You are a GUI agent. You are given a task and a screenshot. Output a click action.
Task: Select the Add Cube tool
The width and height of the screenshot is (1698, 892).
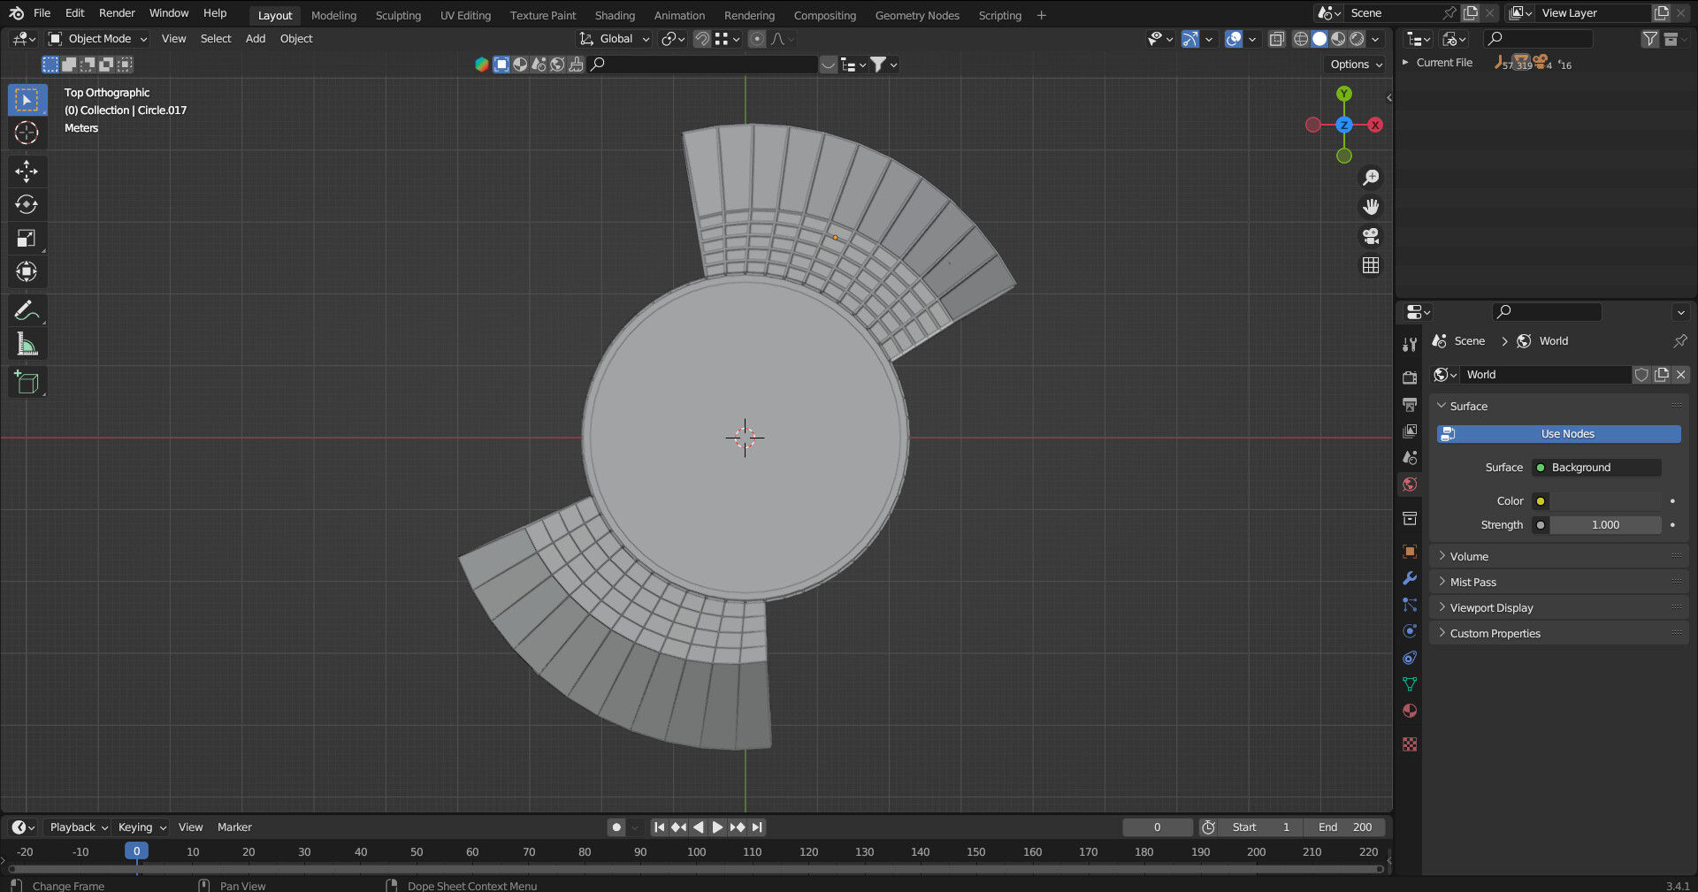[27, 383]
